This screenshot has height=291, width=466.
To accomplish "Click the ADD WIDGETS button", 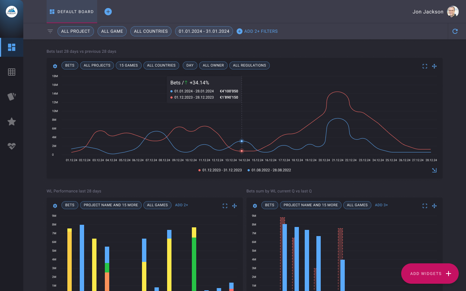I will point(430,274).
